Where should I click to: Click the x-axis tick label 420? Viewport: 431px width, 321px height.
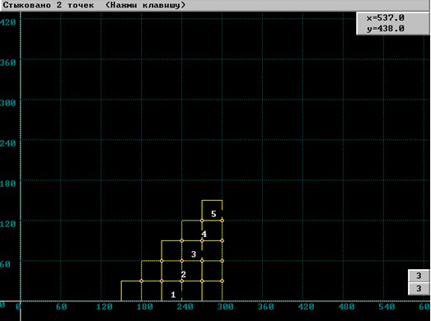(307, 307)
